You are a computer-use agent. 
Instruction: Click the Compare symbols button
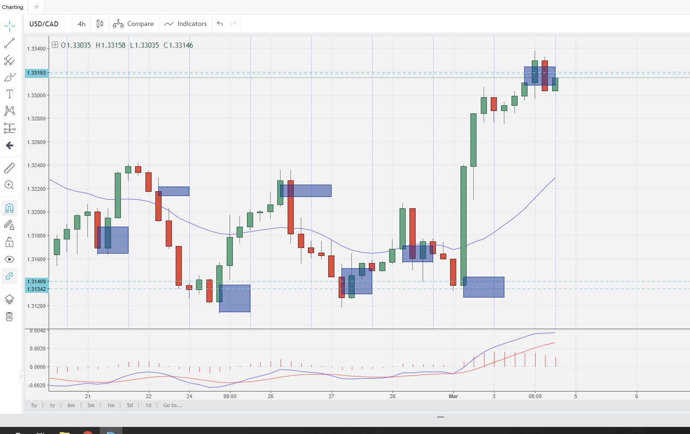click(134, 24)
